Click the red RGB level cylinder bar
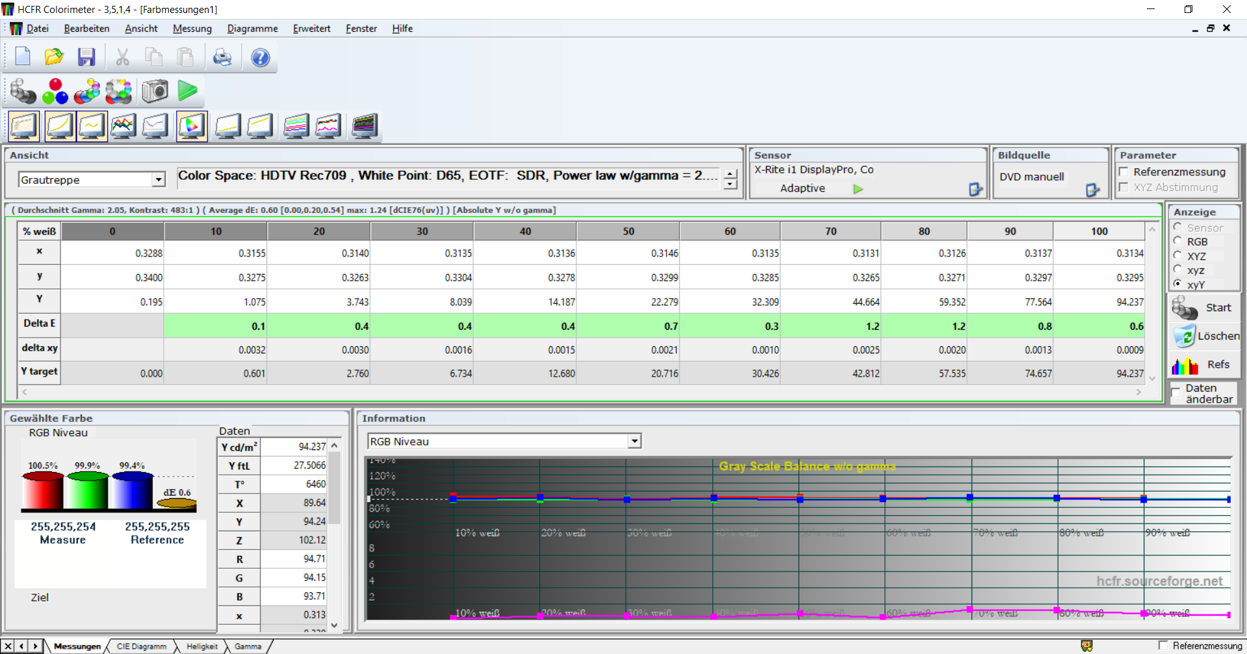The height and width of the screenshot is (654, 1247). [43, 492]
